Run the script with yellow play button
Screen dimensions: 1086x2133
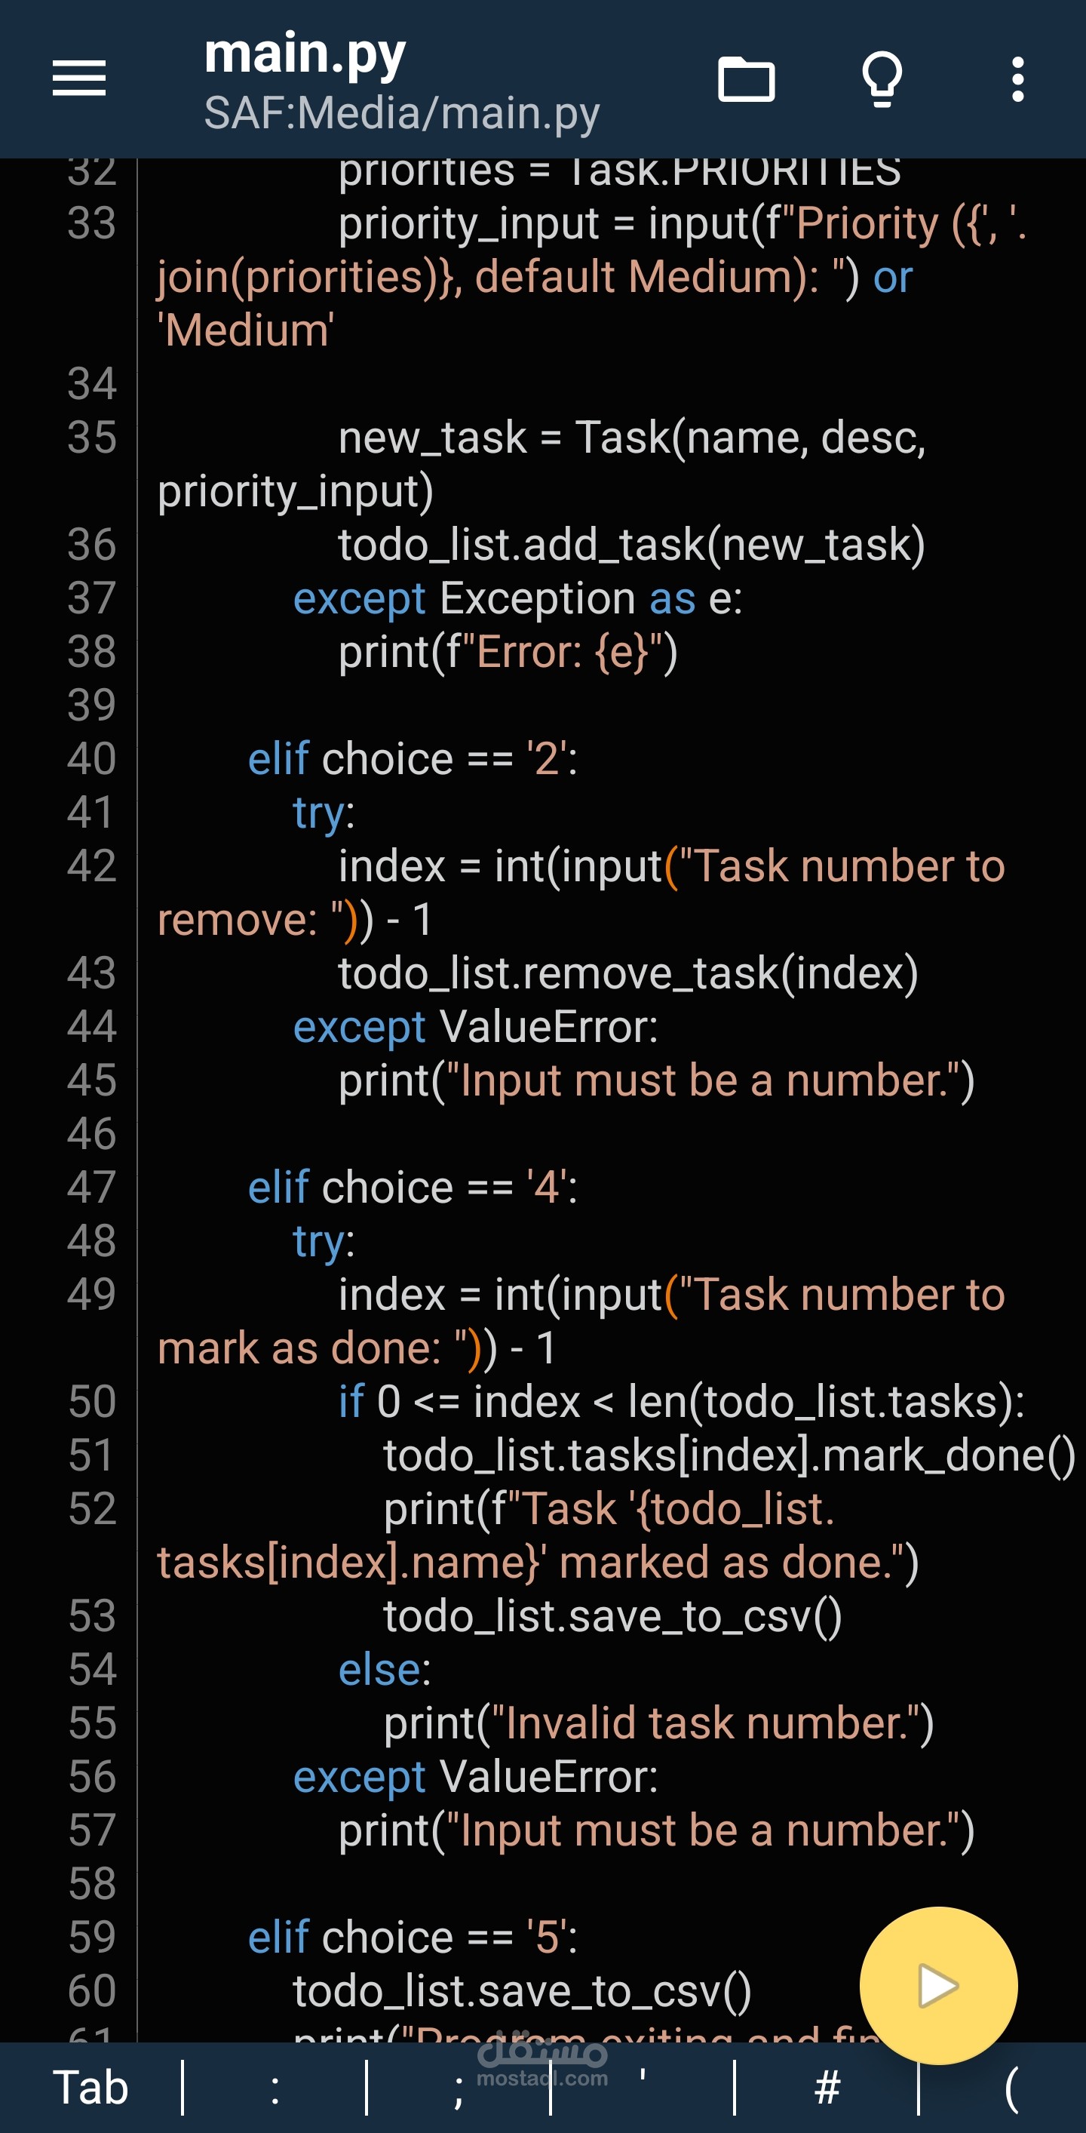point(938,1986)
